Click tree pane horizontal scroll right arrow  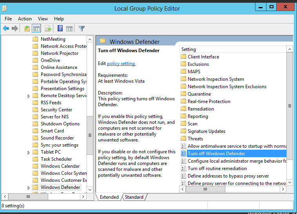(x=83, y=197)
